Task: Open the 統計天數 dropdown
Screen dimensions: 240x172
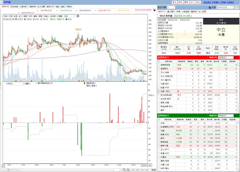Action: point(171,7)
